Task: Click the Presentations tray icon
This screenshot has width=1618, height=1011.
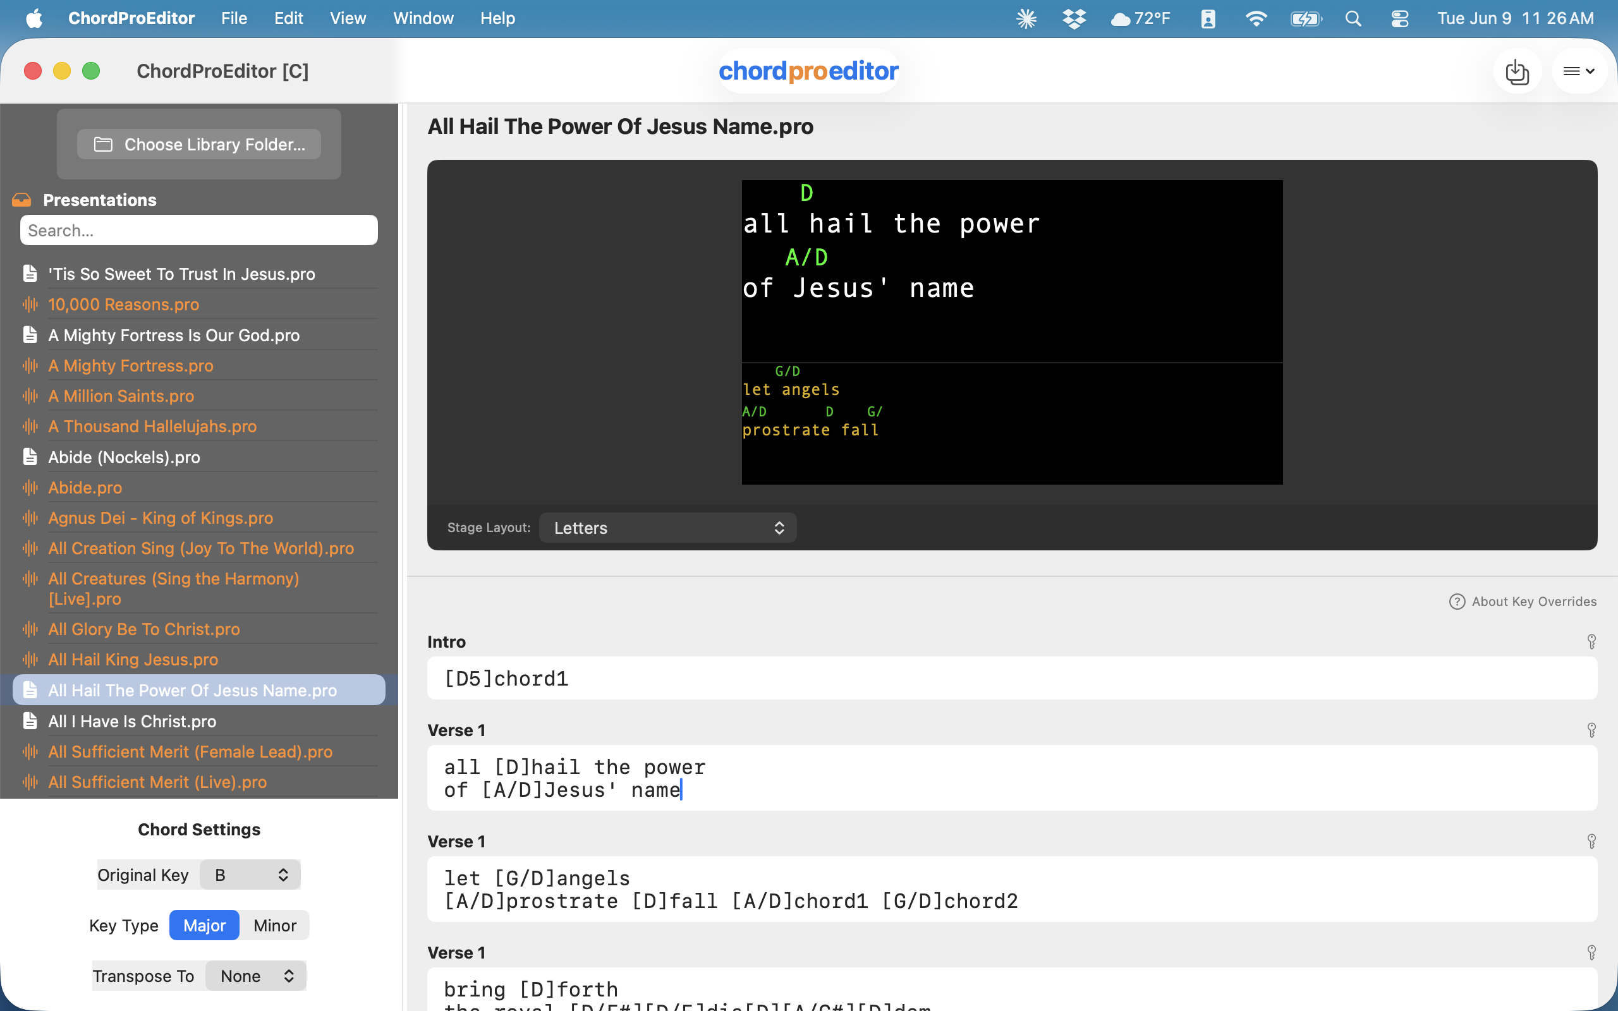Action: tap(21, 200)
